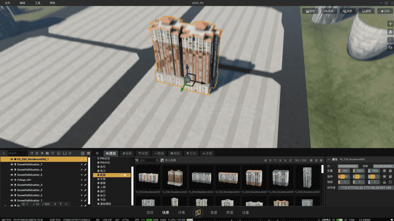Collapse the outliner panel chevron

point(4,153)
